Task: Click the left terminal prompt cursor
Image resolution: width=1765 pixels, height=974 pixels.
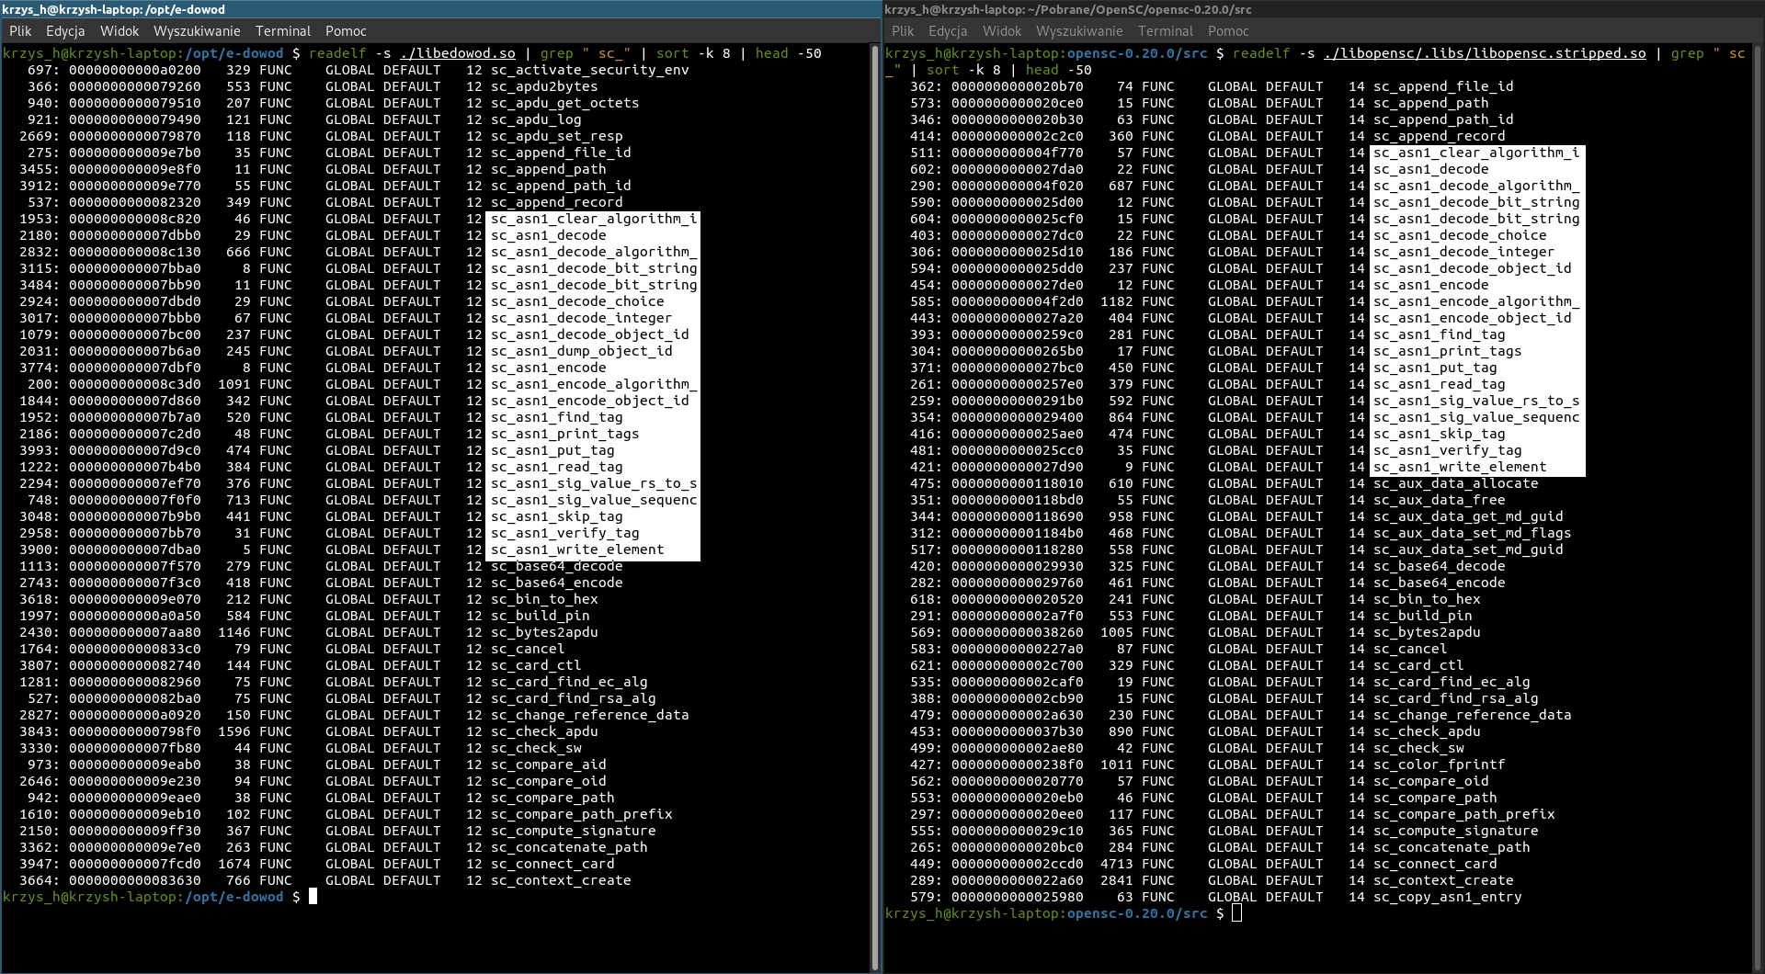Action: [x=313, y=897]
